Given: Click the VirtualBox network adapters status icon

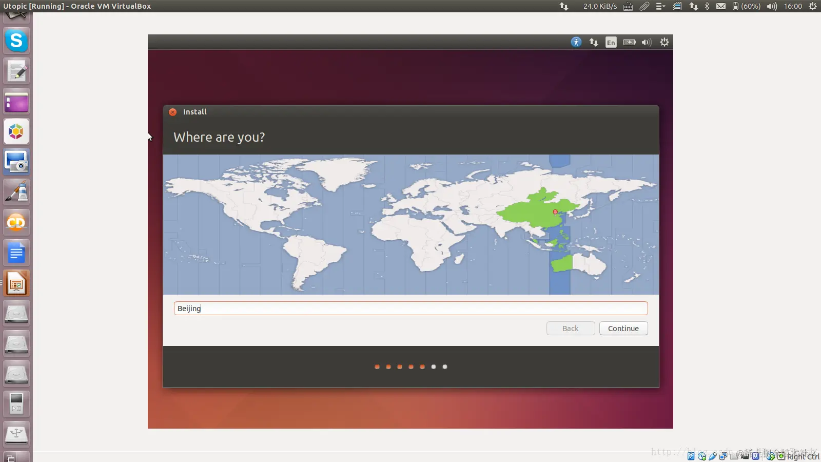Looking at the screenshot, I should coord(724,456).
